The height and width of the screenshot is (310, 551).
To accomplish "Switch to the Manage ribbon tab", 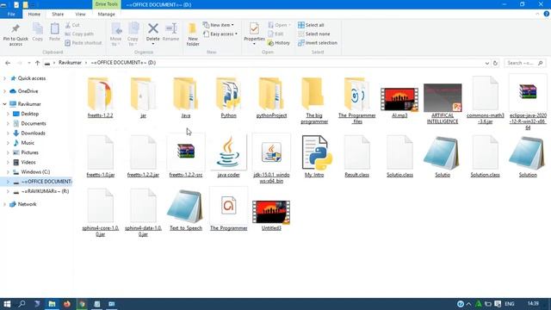I will tap(106, 14).
